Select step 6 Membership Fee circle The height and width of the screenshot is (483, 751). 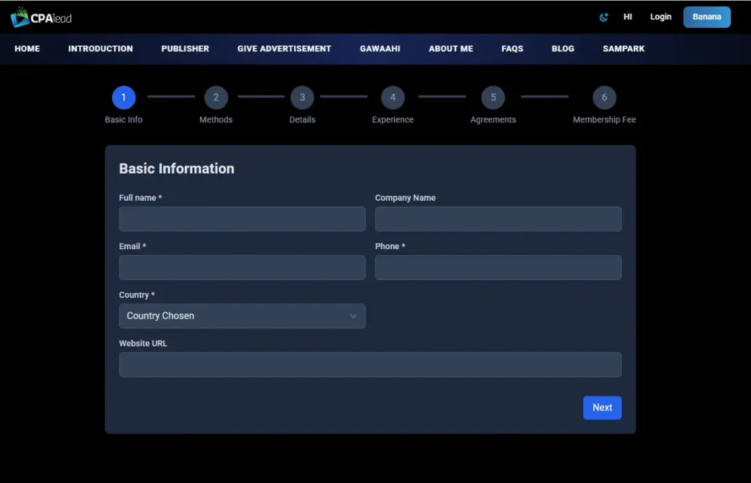tap(604, 97)
